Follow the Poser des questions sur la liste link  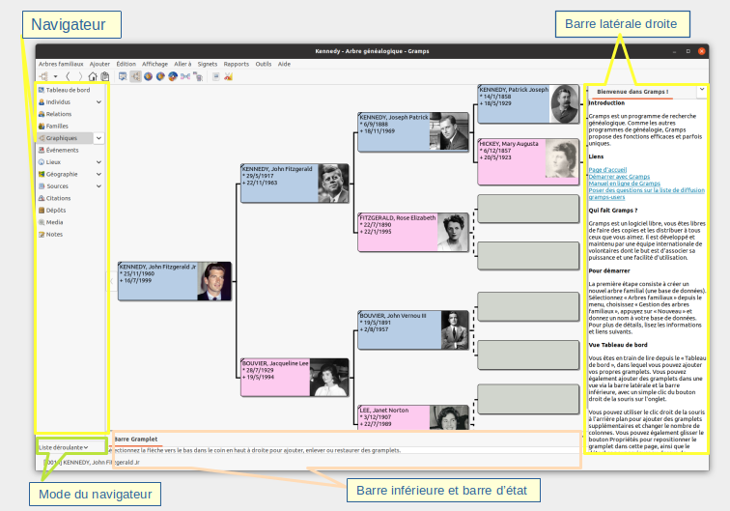[647, 190]
